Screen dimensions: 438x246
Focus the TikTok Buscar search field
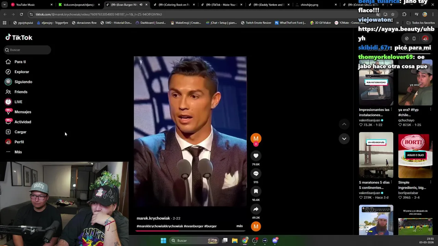coord(27,50)
